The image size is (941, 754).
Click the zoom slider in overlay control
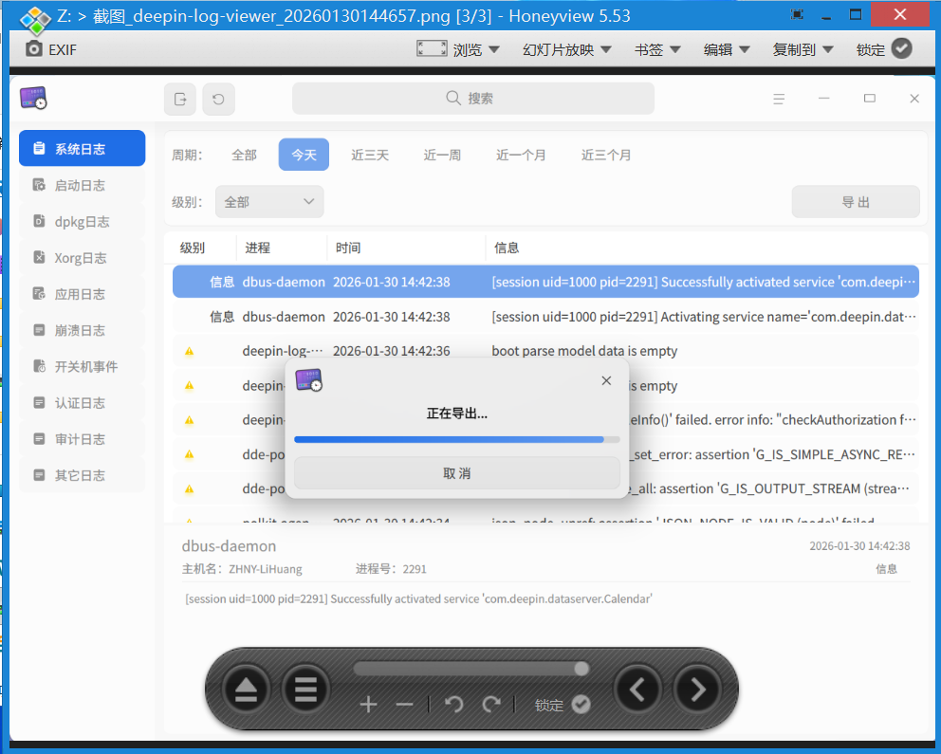[x=471, y=669]
